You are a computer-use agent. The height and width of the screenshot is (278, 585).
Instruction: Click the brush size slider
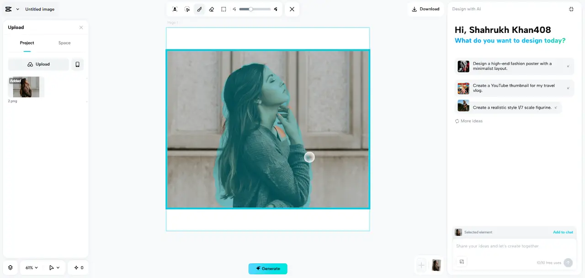click(255, 9)
